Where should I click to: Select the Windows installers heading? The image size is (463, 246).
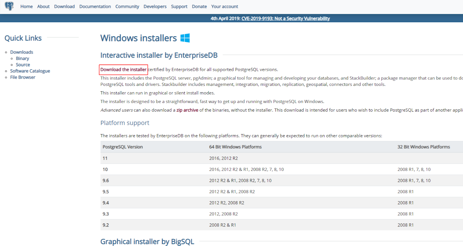point(138,38)
